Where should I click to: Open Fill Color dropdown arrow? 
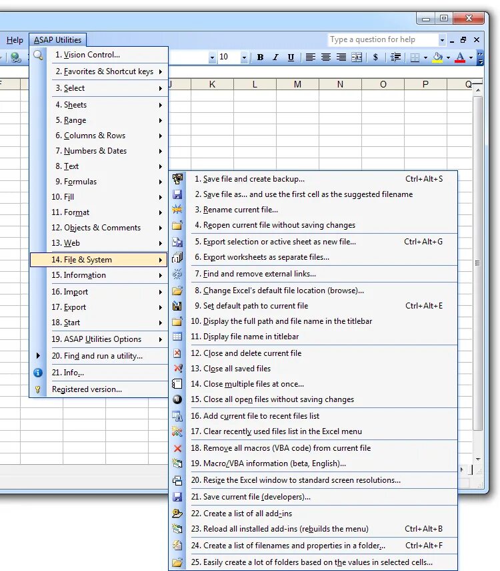[448, 57]
